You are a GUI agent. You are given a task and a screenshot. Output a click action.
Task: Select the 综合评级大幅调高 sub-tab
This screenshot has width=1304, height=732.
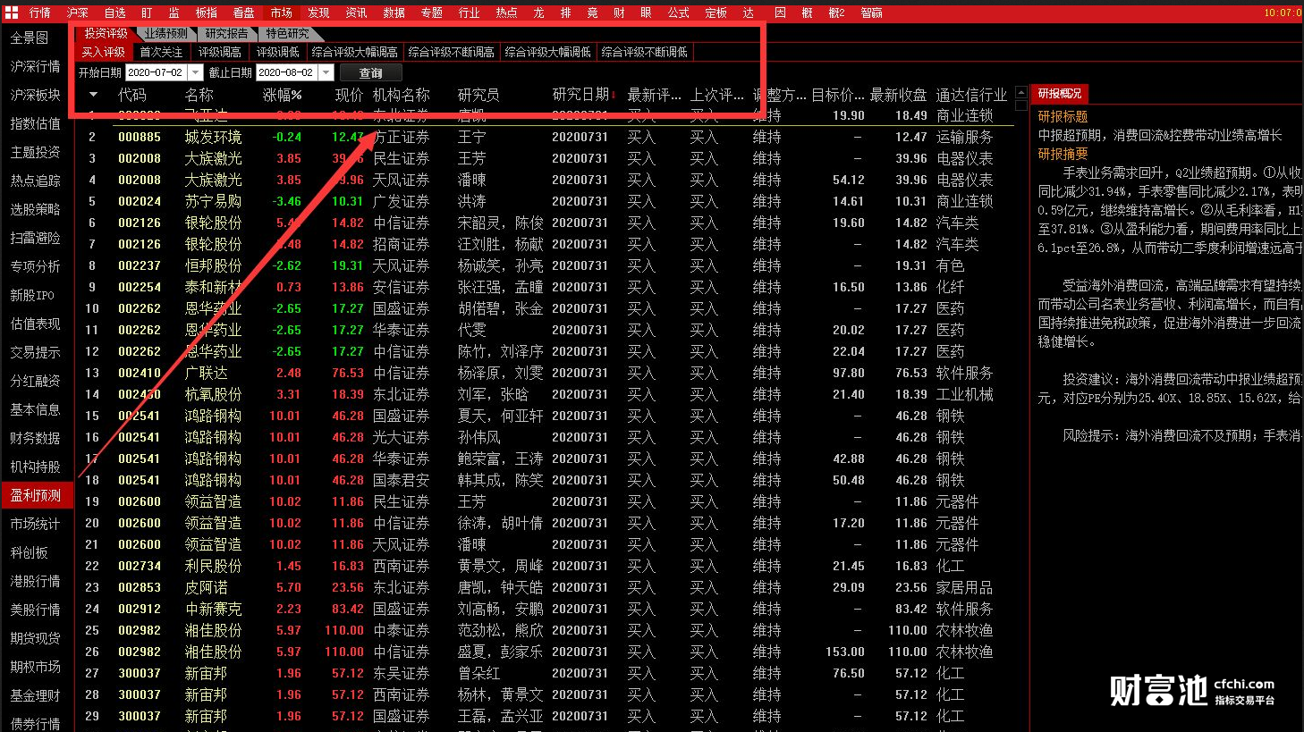(355, 53)
